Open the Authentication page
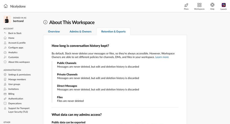This screenshot has width=230, height=124. 16,99
